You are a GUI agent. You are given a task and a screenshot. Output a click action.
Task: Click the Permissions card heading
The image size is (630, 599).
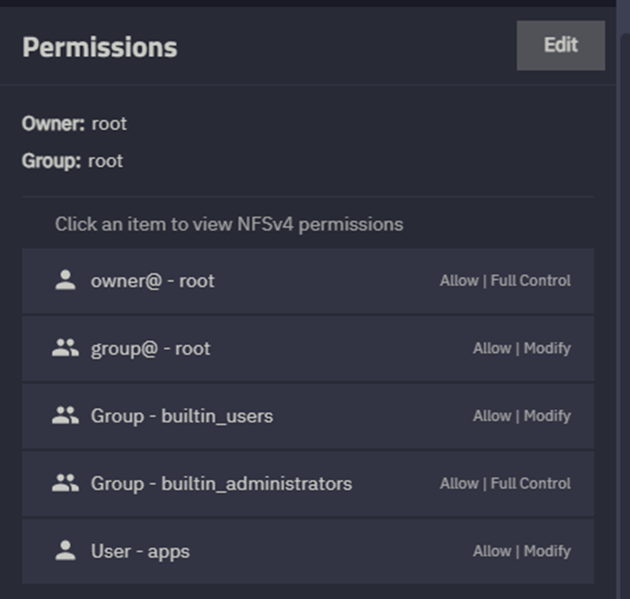(100, 48)
